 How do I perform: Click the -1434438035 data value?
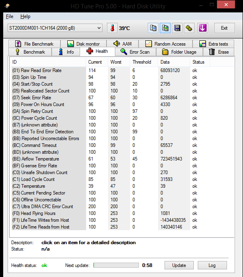173,220
